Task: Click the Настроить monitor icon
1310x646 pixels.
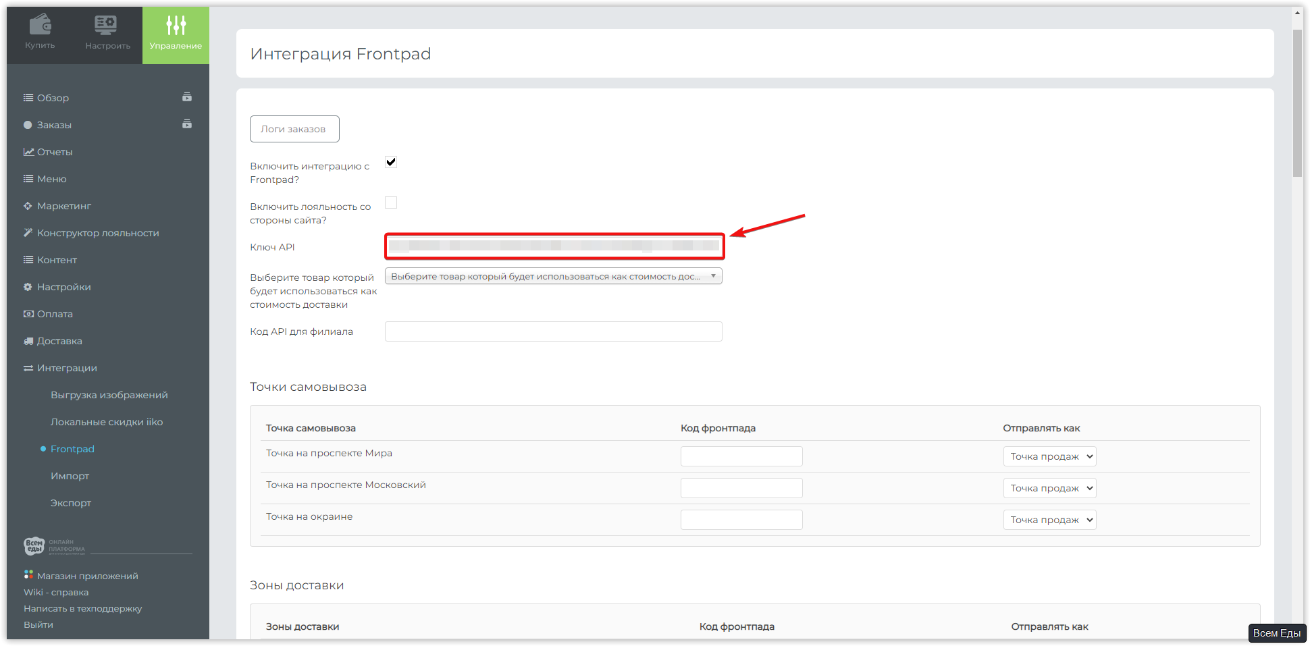Action: 106,26
